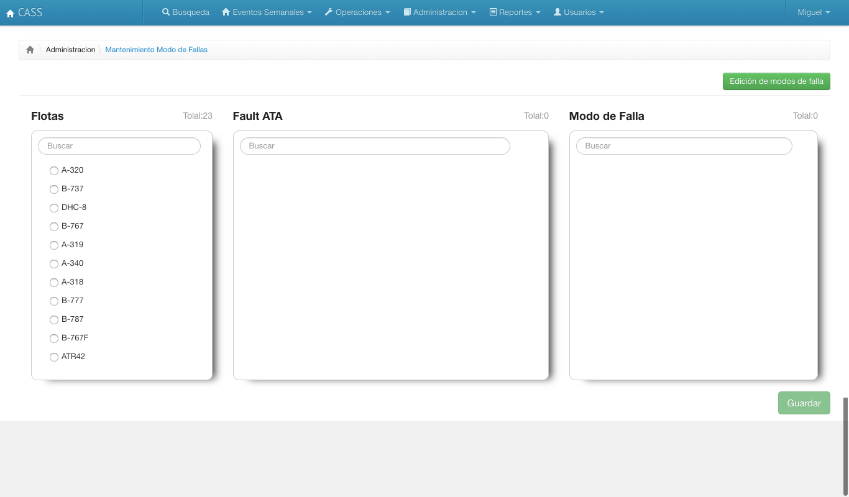Click the house icon beside Eventos Semanales

(x=226, y=12)
